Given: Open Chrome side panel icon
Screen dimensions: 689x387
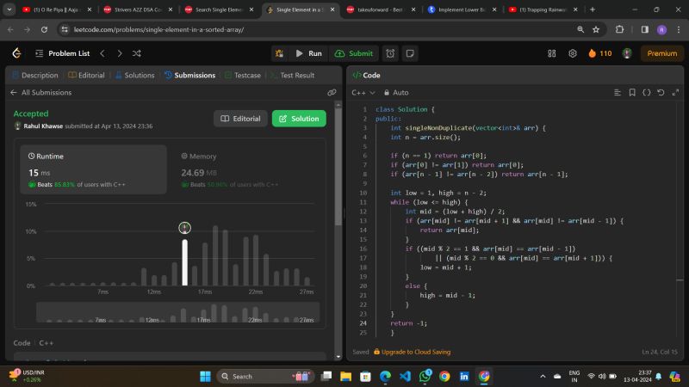Looking at the screenshot, I should [644, 29].
